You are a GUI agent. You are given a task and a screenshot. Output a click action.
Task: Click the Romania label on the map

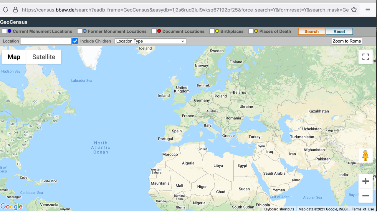coord(233,118)
